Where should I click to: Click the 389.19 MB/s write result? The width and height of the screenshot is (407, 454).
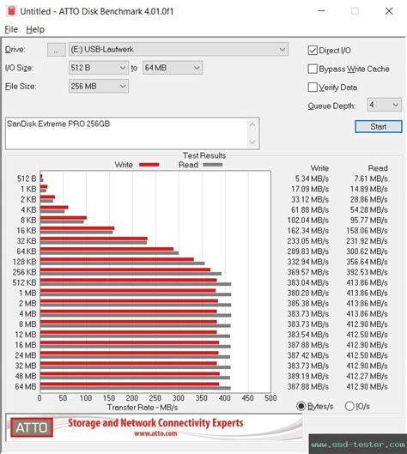click(307, 376)
